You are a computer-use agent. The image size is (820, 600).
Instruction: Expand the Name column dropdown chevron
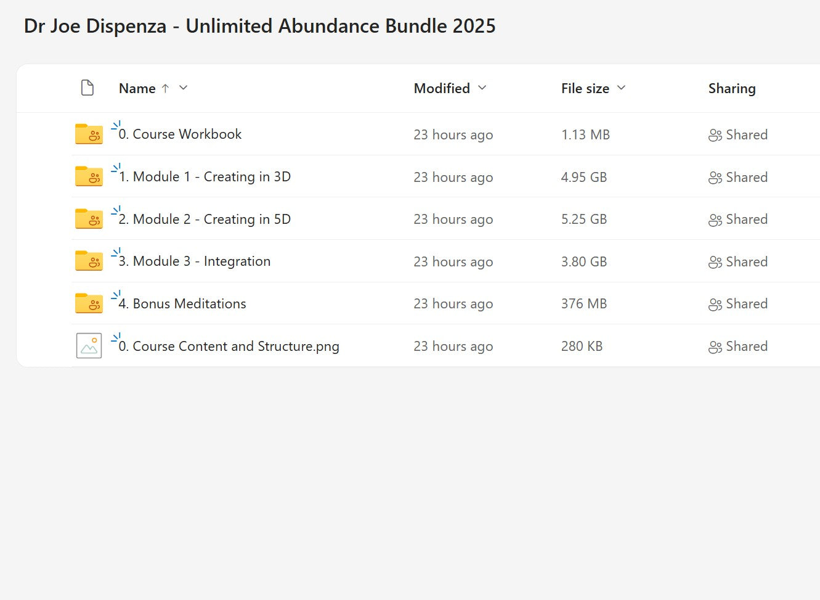pyautogui.click(x=183, y=88)
